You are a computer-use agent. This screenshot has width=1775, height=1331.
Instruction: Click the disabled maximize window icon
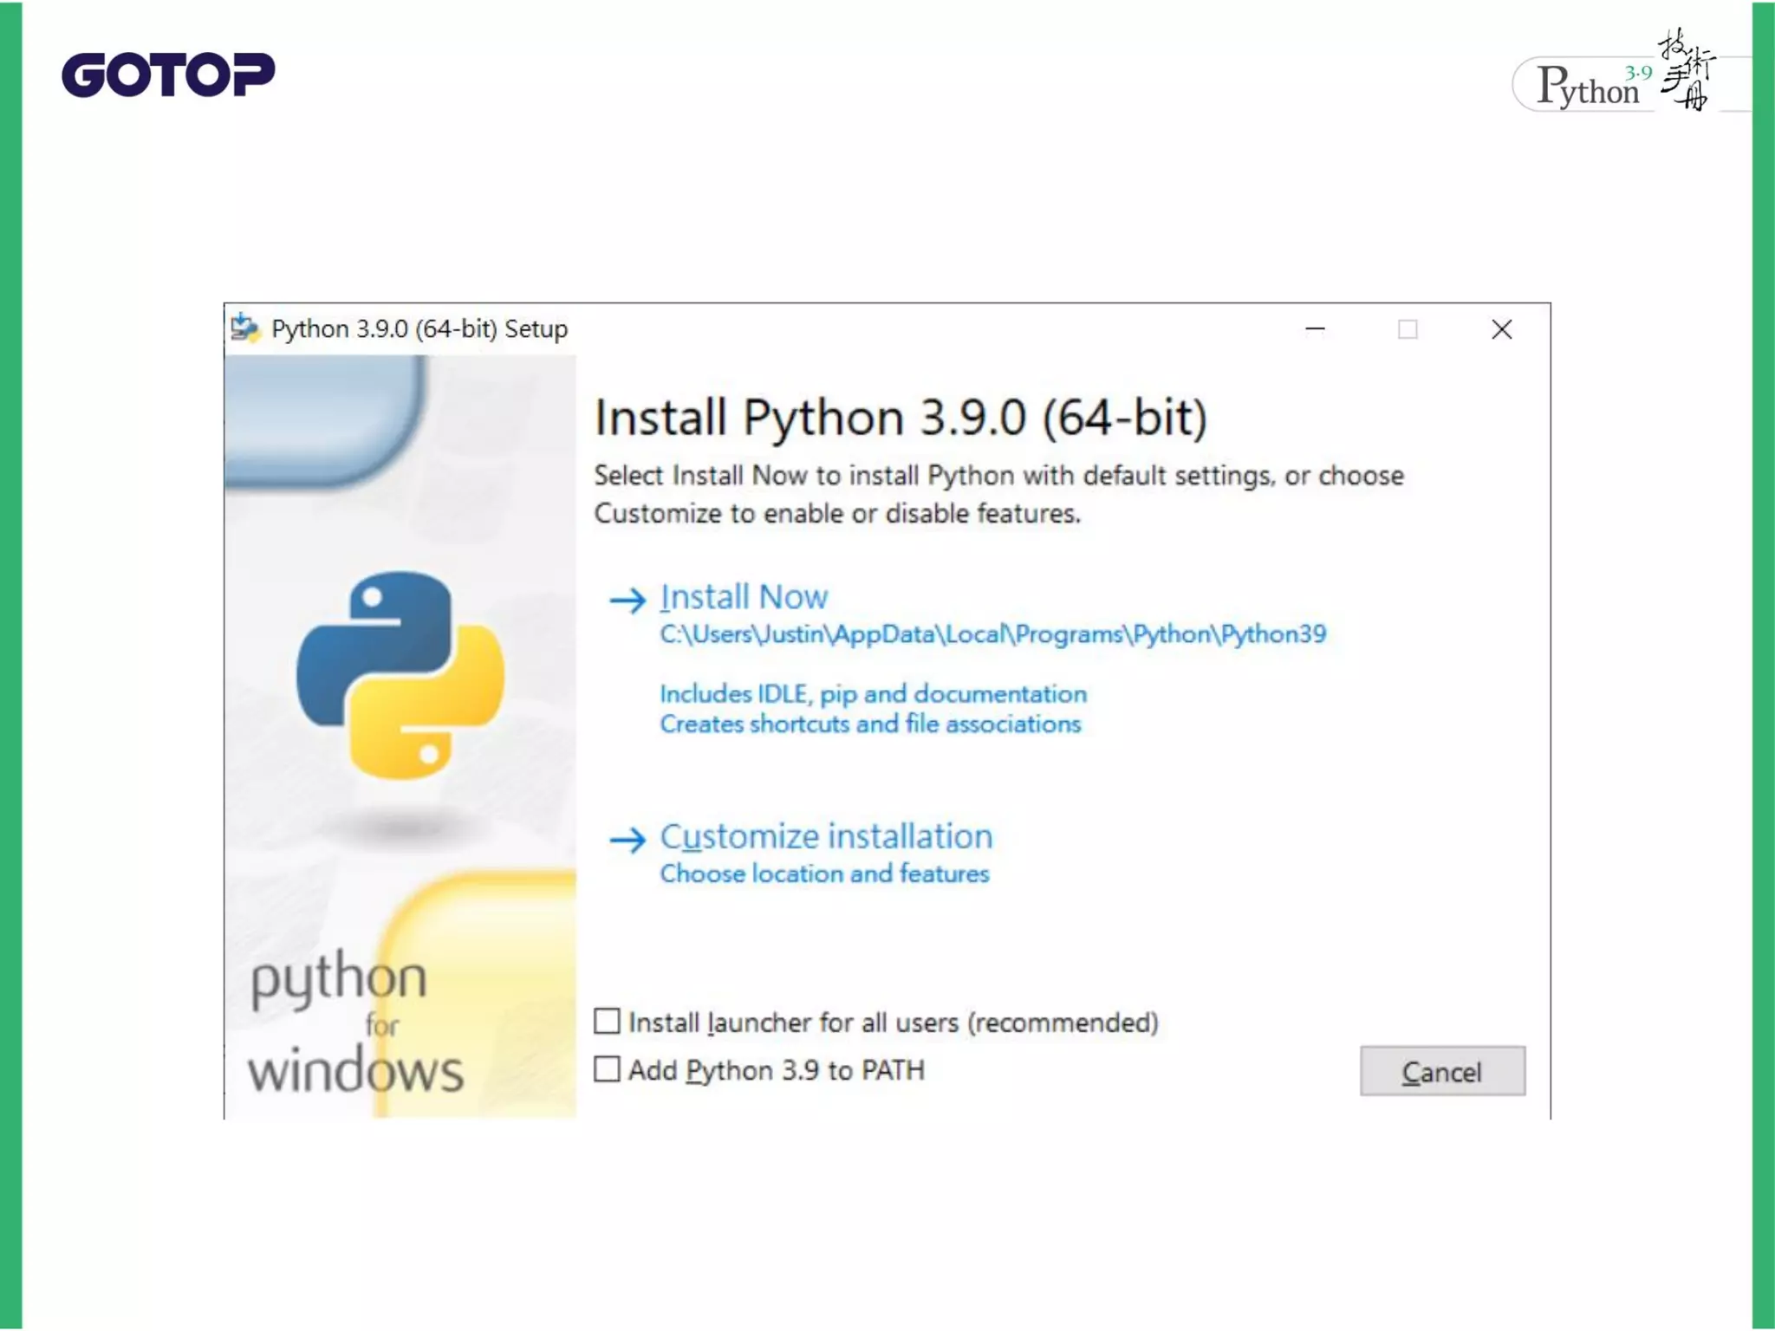point(1408,329)
